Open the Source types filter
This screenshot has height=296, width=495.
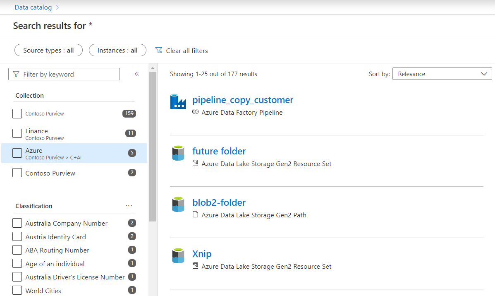coord(48,50)
